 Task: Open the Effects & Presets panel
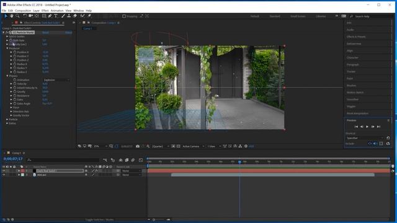click(x=356, y=37)
